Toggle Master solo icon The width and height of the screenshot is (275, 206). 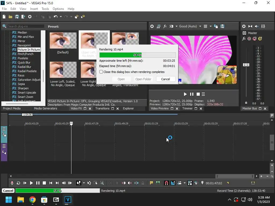click(260, 39)
